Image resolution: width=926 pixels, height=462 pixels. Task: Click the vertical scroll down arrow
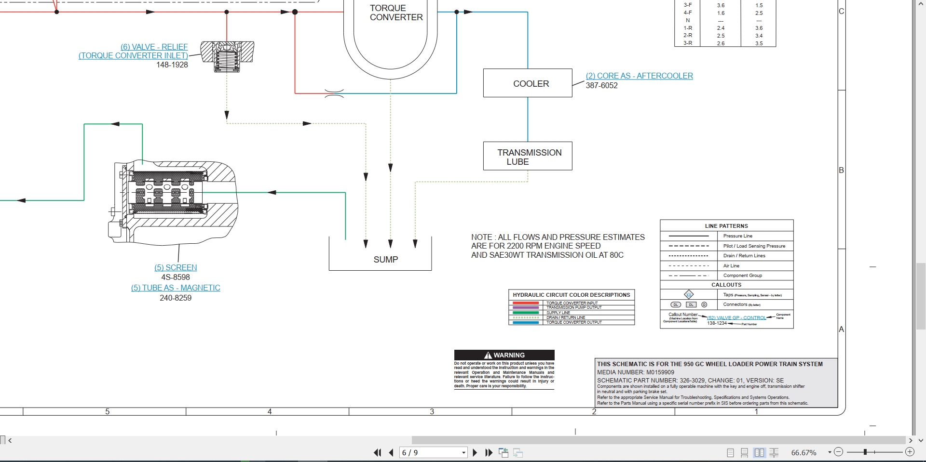point(921,440)
